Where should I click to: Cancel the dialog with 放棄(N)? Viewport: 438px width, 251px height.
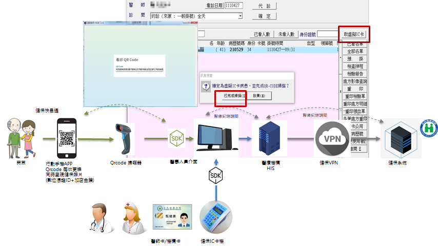(259, 96)
